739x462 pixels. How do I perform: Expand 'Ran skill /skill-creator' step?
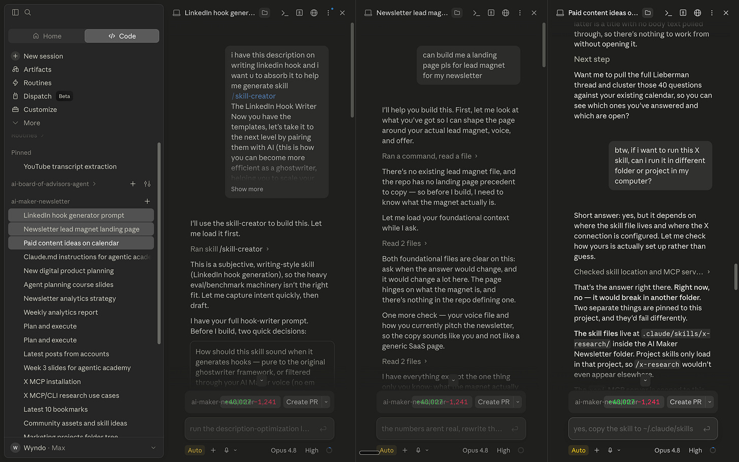click(229, 249)
